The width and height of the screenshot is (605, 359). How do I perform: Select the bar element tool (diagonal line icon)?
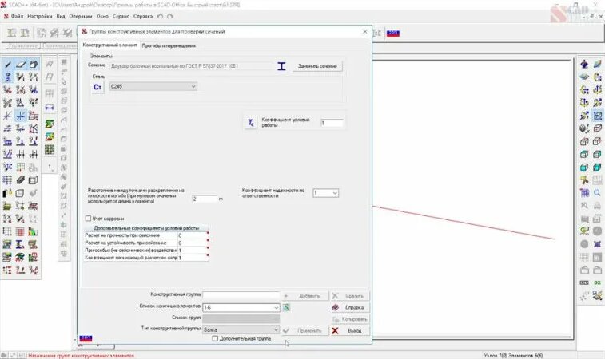pos(7,64)
